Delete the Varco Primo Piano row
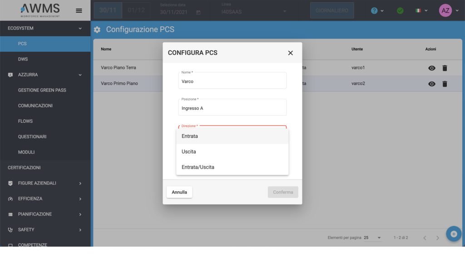This screenshot has width=465, height=261. pos(445,84)
